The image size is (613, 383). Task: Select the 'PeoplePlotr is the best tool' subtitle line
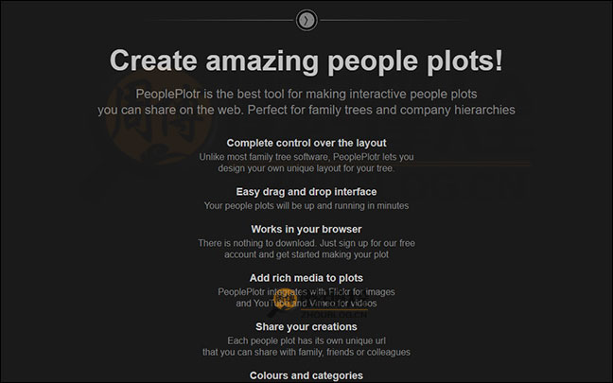pyautogui.click(x=306, y=95)
